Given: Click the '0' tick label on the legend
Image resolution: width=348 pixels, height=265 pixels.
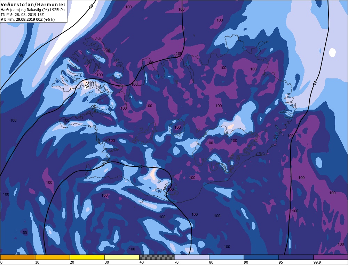Looking at the screenshot, I should point(1,262).
